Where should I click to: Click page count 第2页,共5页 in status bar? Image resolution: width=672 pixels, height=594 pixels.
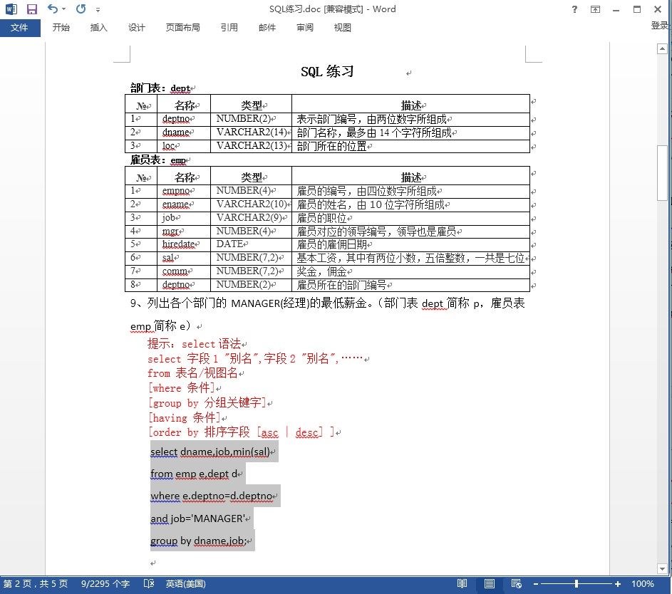pos(36,584)
